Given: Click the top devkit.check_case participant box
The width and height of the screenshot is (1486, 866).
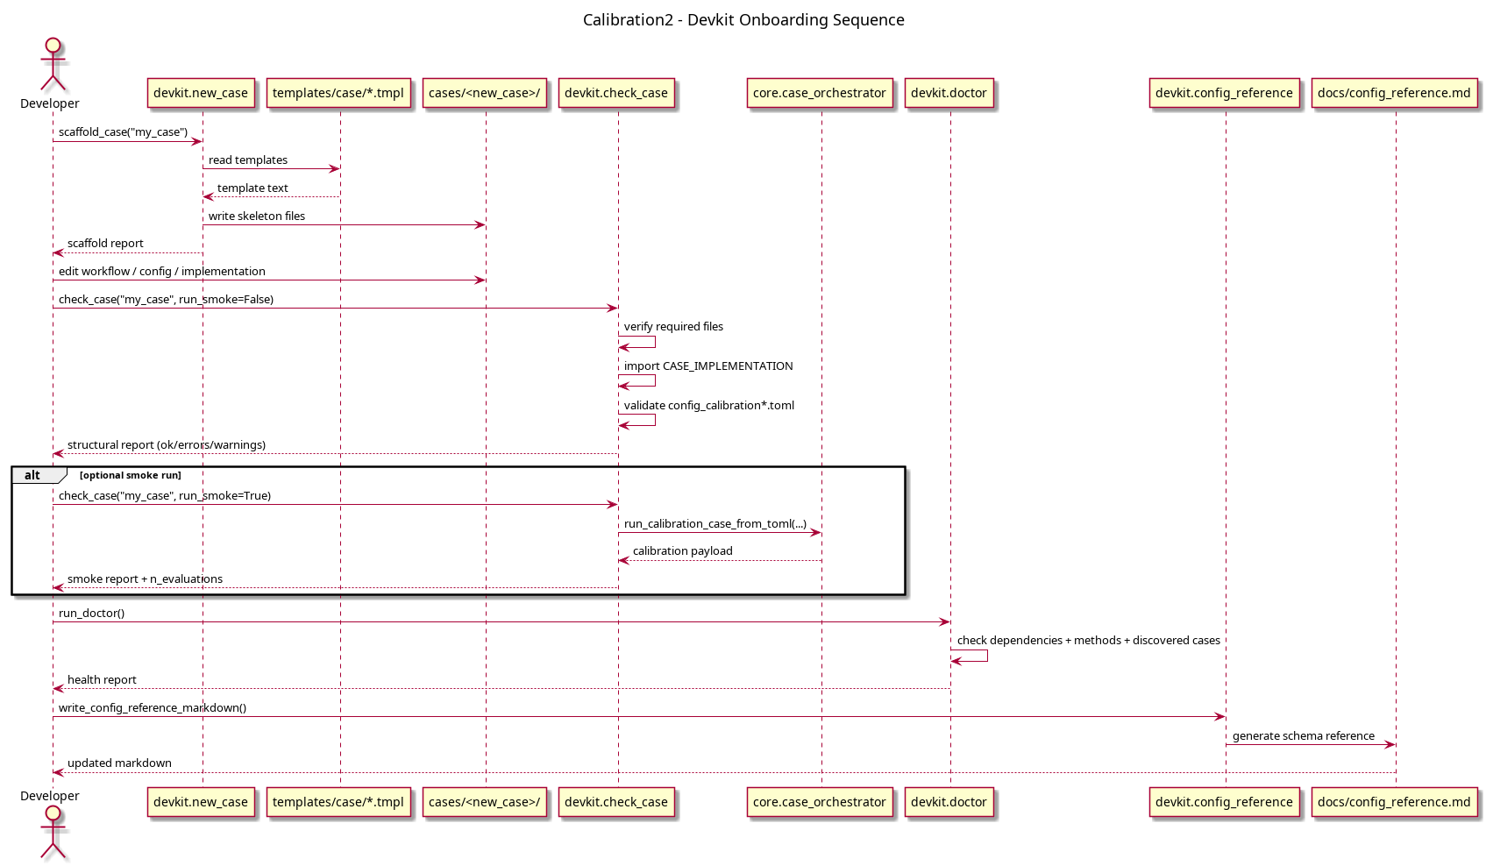Looking at the screenshot, I should 616,93.
